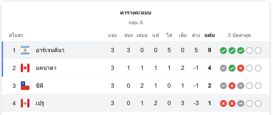This screenshot has width=273, height=115.
Task: Click Canada's gray draw icon
Action: pos(223,68)
